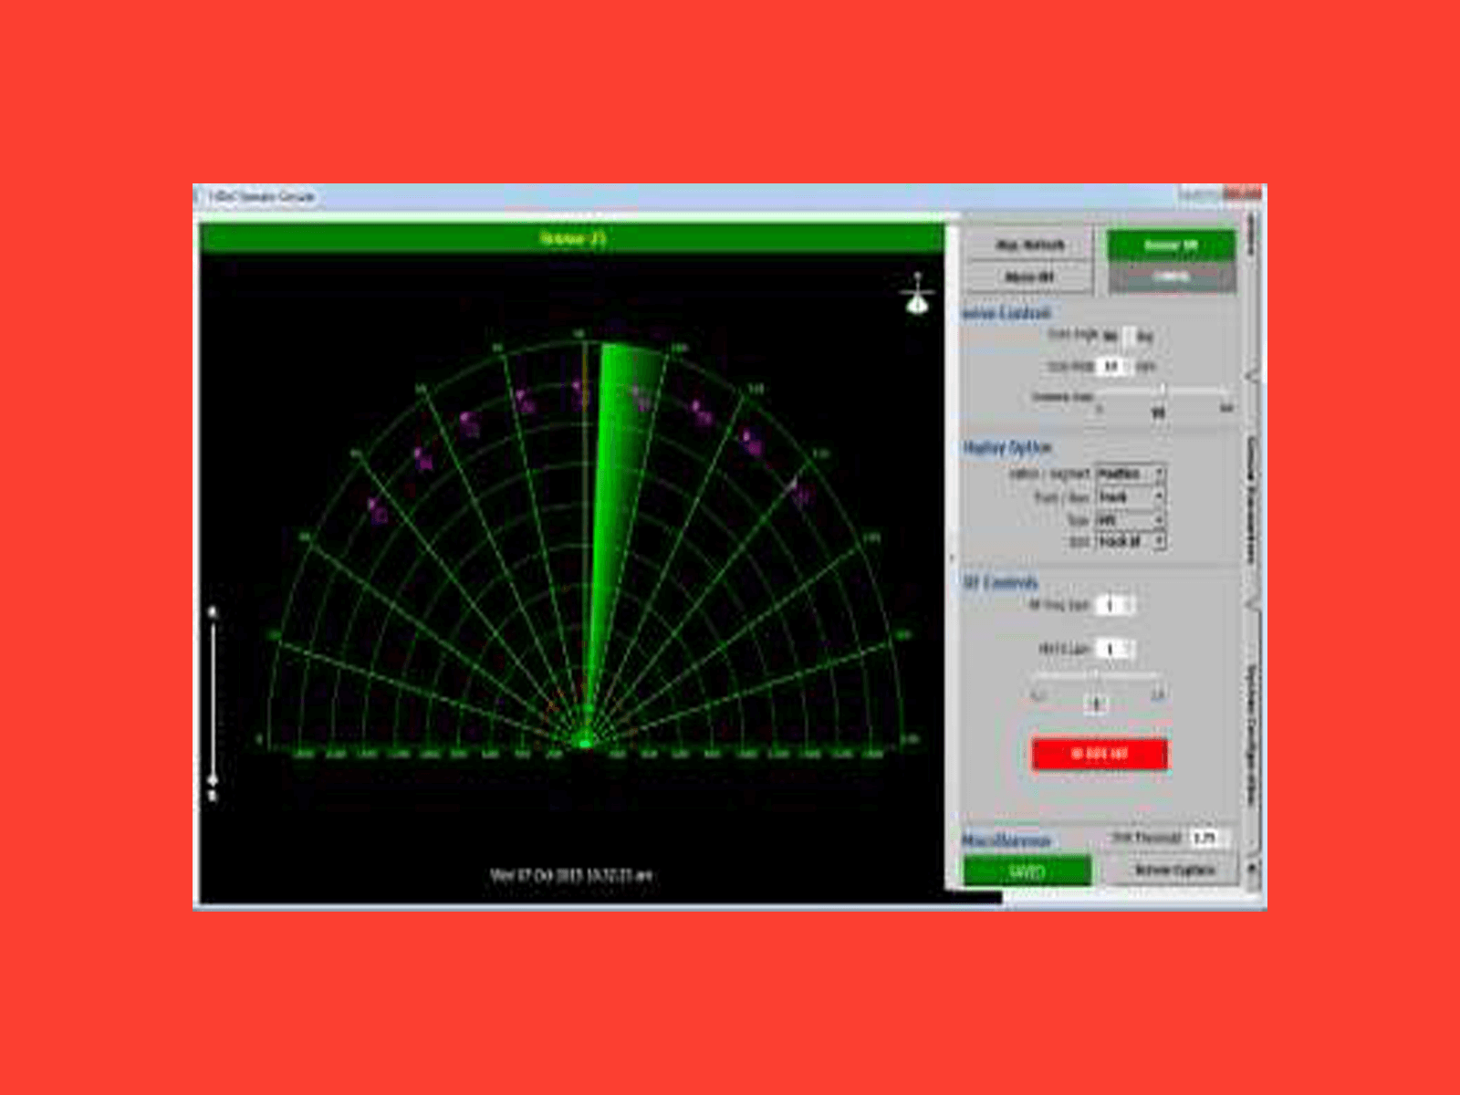The width and height of the screenshot is (1460, 1095).
Task: Open the second Display Option dropdown showing Track
Action: (x=1130, y=496)
